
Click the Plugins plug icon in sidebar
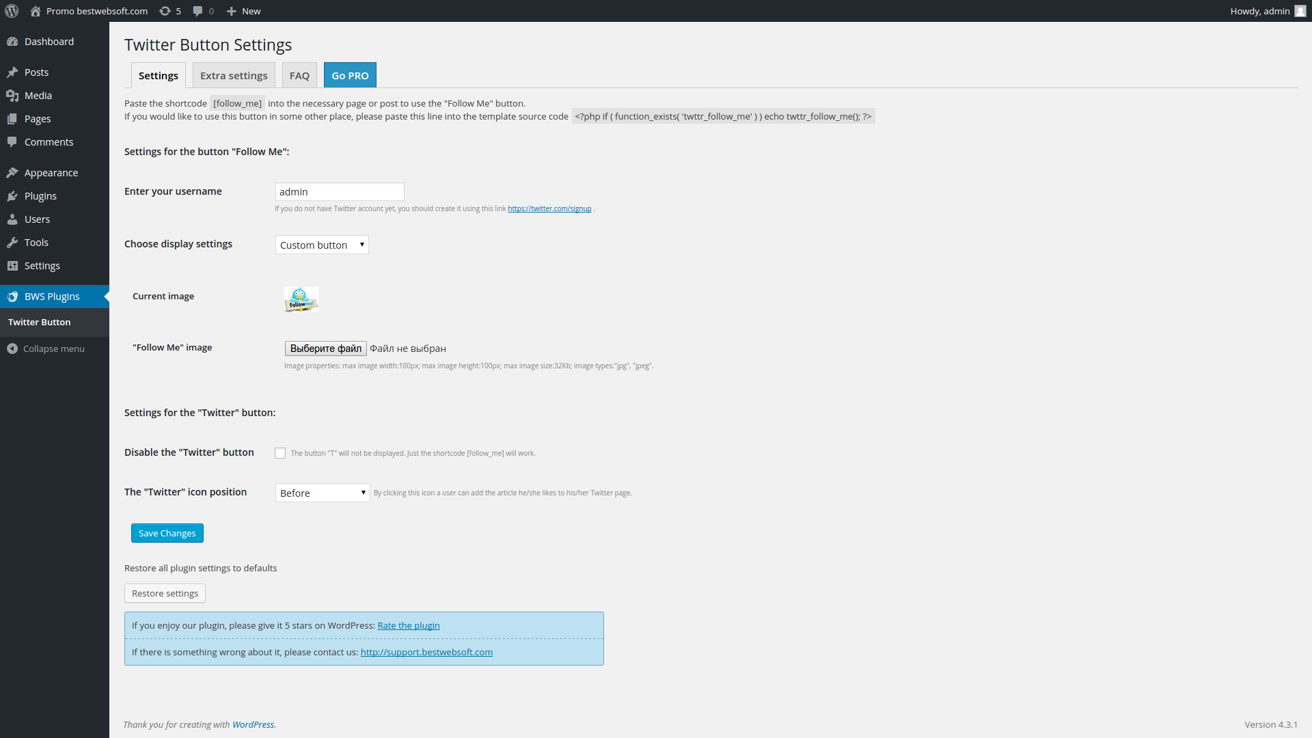click(12, 196)
